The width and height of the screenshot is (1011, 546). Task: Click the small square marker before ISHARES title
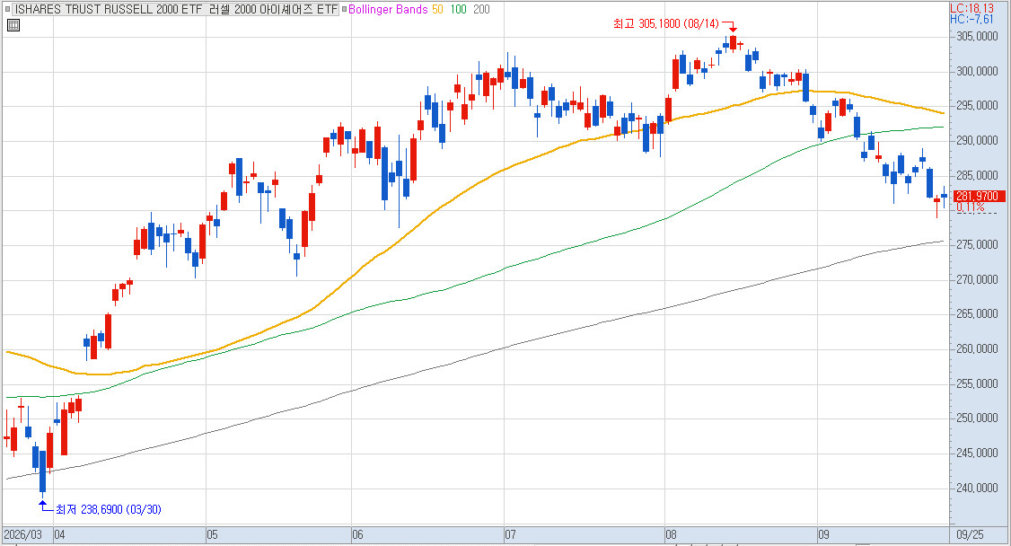click(8, 10)
